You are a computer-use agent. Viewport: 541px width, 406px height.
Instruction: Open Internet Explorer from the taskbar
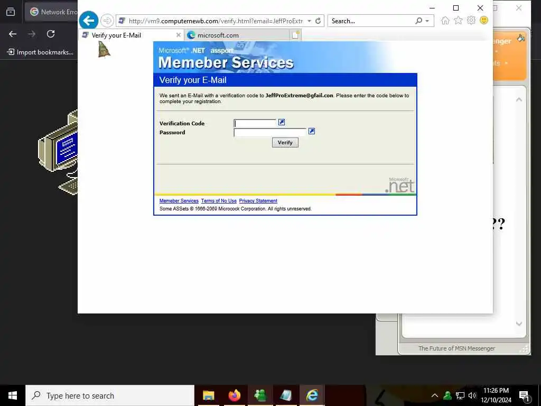coord(312,395)
